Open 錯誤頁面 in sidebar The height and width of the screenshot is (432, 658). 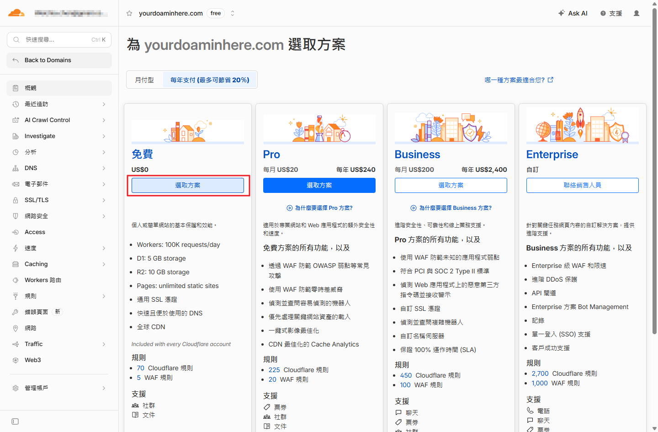click(x=59, y=312)
